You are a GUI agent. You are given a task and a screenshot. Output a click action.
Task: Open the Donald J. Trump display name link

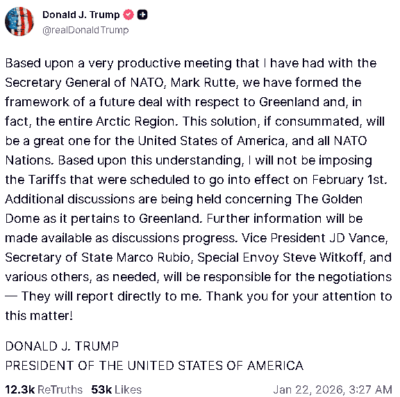(81, 15)
